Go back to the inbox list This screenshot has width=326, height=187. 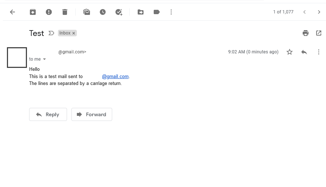coord(12,12)
